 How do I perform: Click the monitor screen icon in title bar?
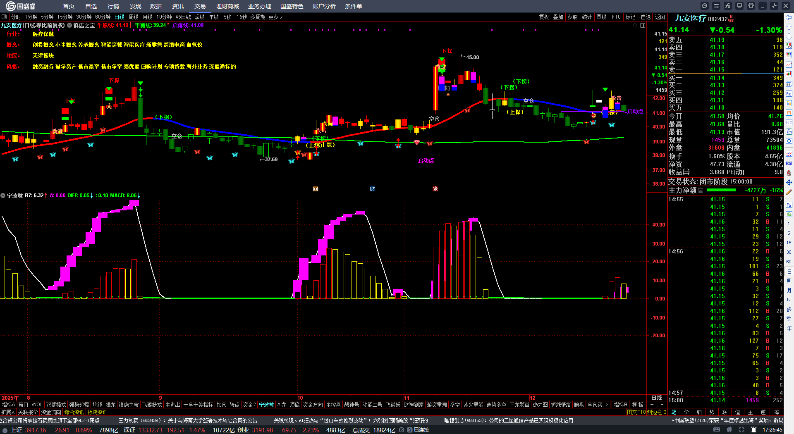[x=739, y=6]
